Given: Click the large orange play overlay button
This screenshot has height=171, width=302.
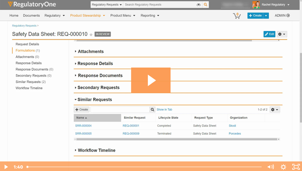Looking at the screenshot, I should point(151,80).
